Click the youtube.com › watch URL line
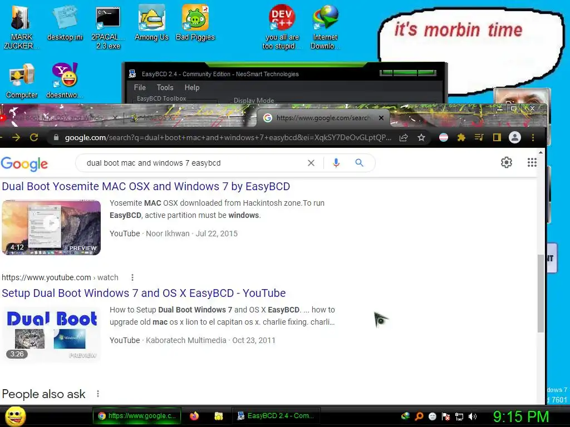Screen dimensions: 570x427 (60, 277)
